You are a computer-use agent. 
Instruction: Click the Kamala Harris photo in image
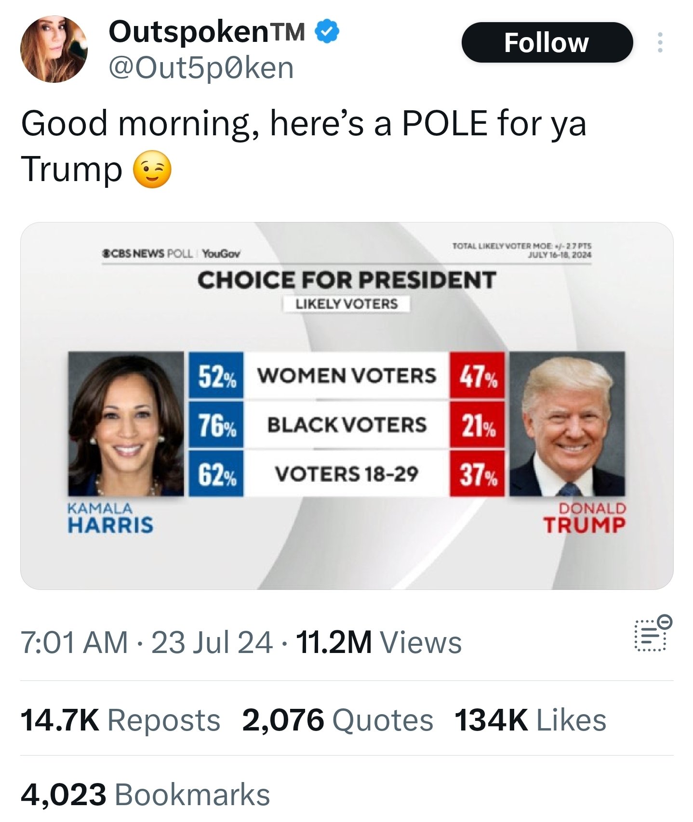(126, 424)
